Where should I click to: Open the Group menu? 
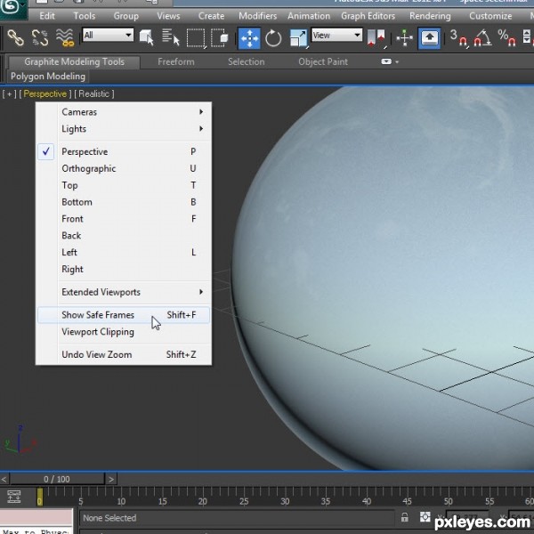pos(126,16)
